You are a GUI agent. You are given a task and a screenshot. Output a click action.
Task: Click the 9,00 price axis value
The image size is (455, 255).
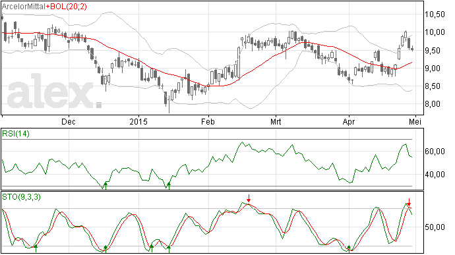pos(435,68)
